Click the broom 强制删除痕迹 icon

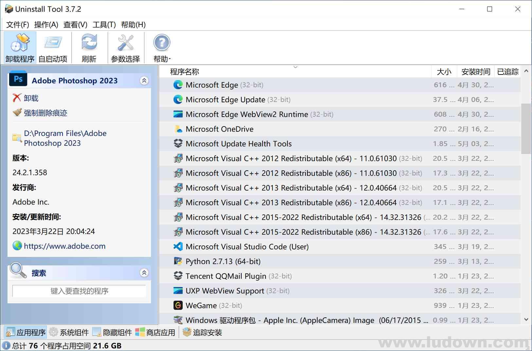17,113
